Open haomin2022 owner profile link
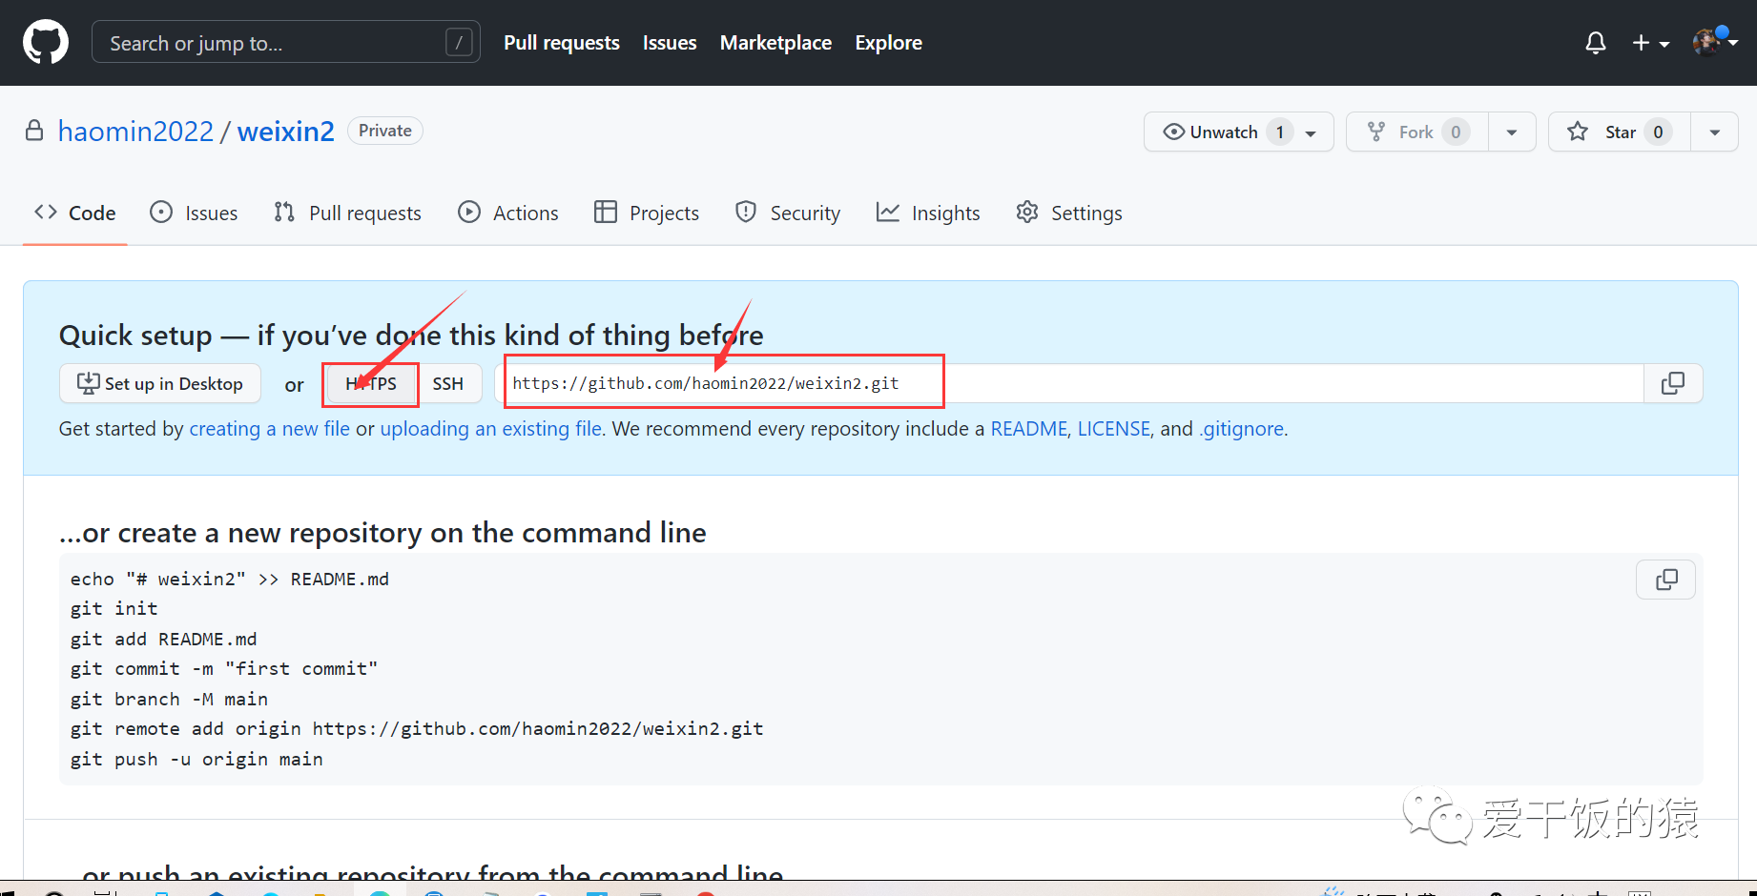This screenshot has height=896, width=1757. [135, 131]
